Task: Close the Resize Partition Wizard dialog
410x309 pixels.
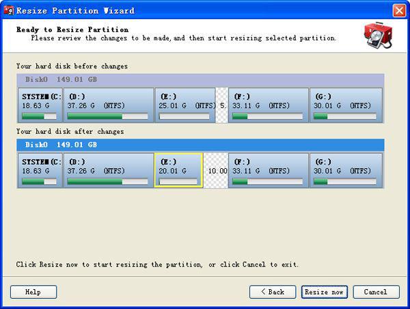Action: point(400,10)
